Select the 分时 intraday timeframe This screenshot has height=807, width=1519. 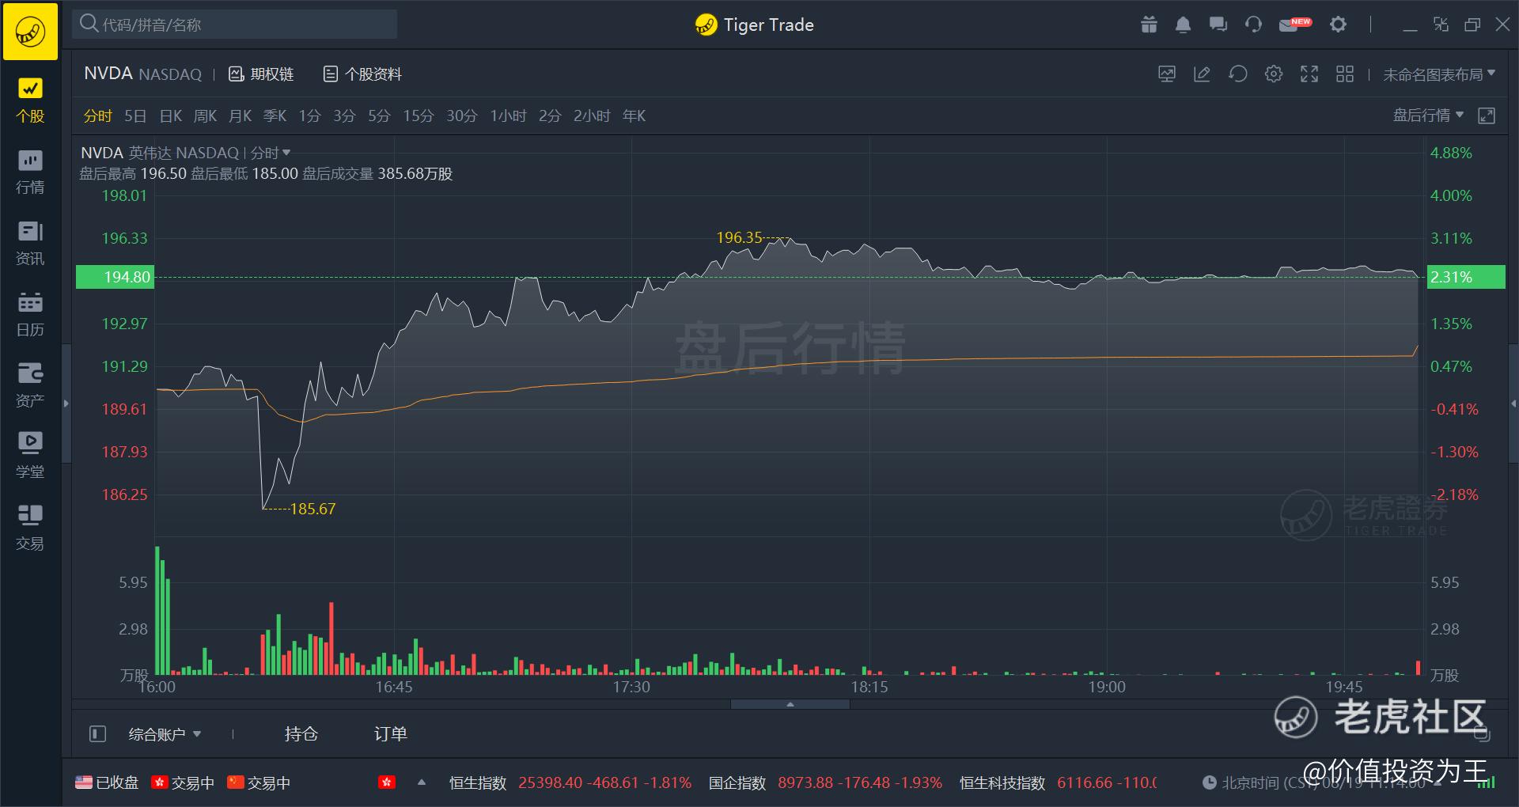[x=97, y=116]
